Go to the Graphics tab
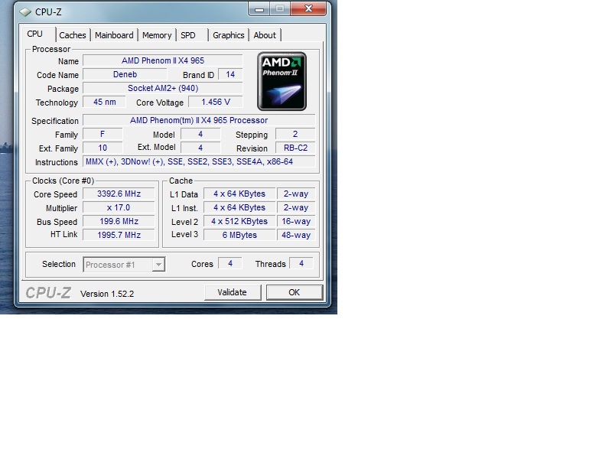The height and width of the screenshot is (459, 612). click(x=229, y=35)
